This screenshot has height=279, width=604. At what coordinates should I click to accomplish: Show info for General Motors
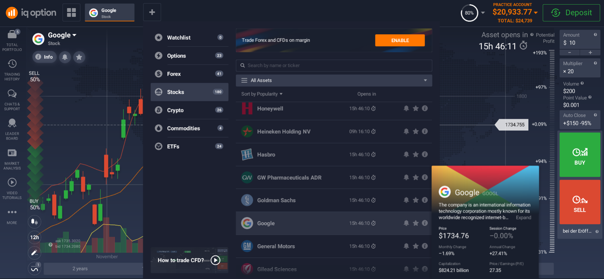(x=425, y=246)
